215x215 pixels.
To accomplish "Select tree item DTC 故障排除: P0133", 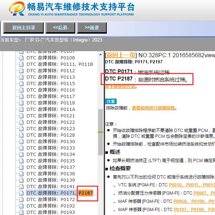I will 51,148.
